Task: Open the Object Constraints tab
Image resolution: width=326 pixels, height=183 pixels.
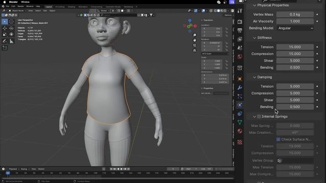Action: (x=240, y=114)
